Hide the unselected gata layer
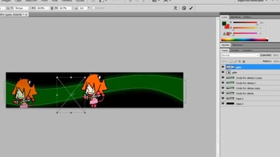The width and height of the screenshot is (280, 157). click(223, 72)
